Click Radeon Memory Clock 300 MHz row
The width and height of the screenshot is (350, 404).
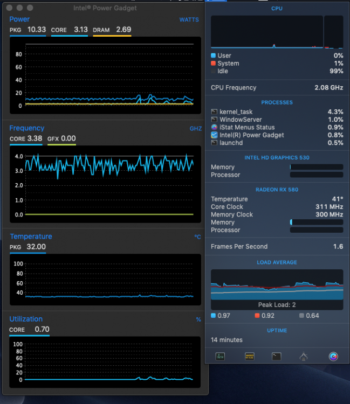click(x=277, y=214)
